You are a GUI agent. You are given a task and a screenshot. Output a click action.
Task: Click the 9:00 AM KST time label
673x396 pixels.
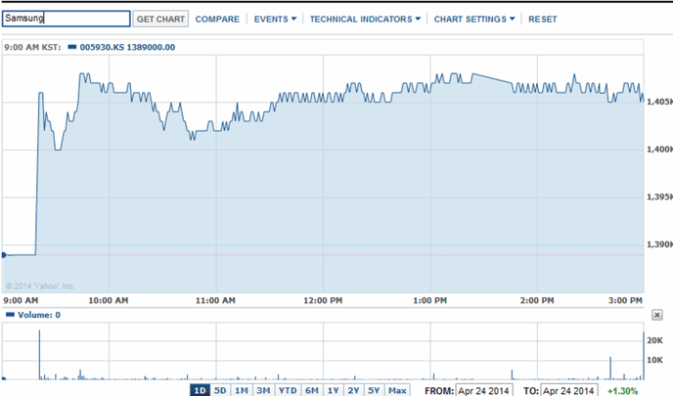click(32, 47)
